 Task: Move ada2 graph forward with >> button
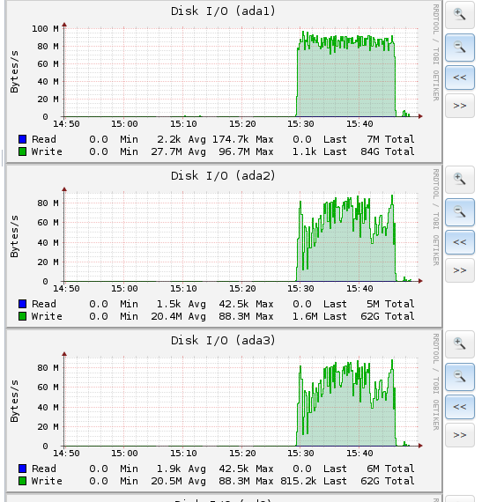[x=460, y=270]
